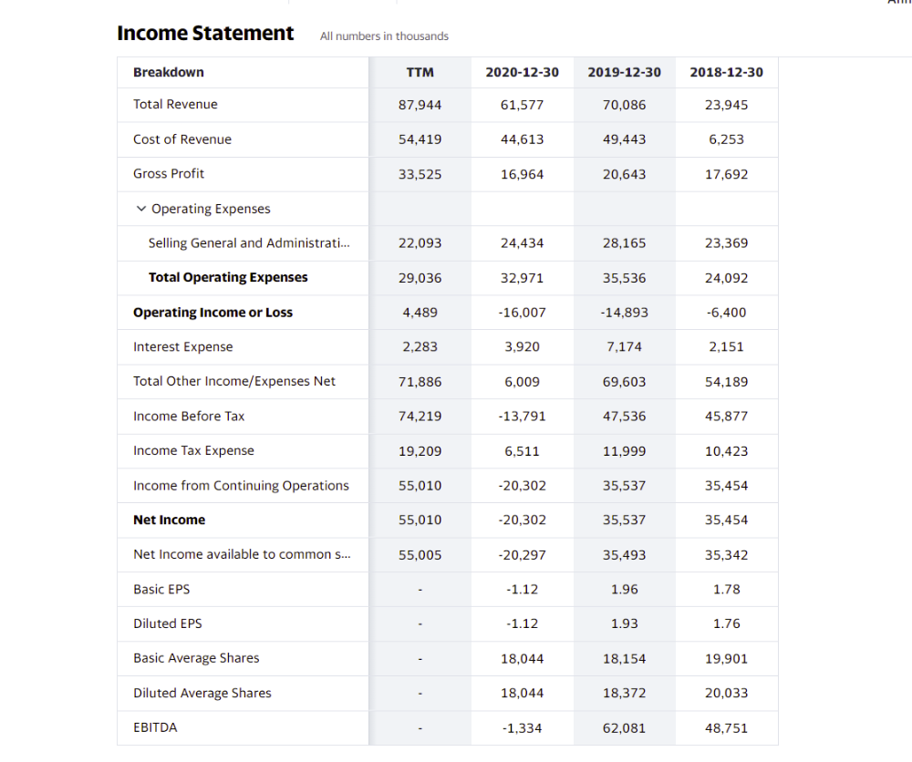Select the 2020-12-30 column header
This screenshot has height=762, width=912.
[522, 72]
